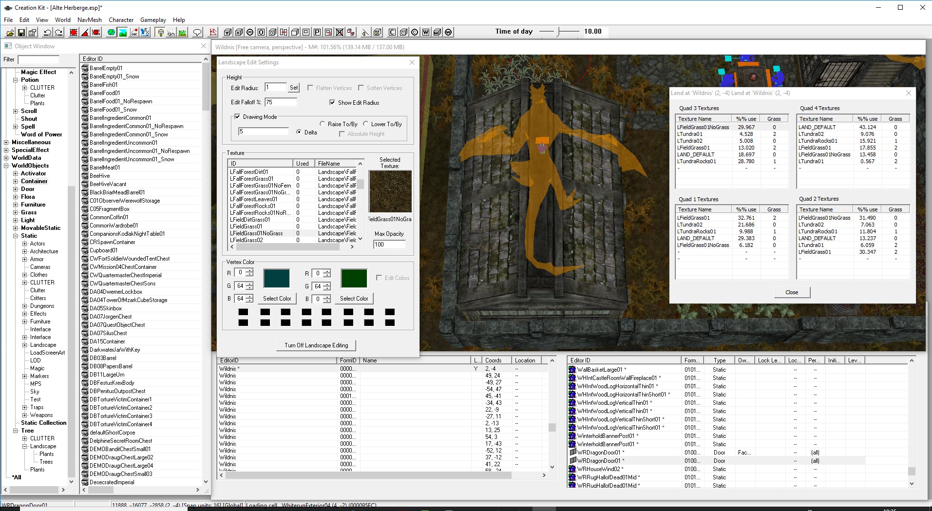
Task: Click the Redo toolbar icon
Action: (x=58, y=33)
